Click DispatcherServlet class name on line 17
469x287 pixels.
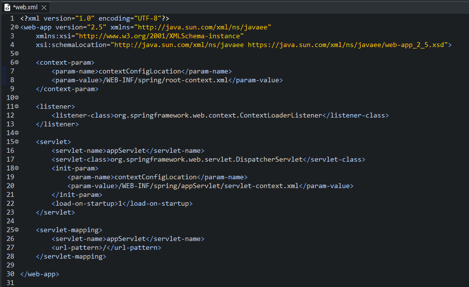(x=269, y=160)
